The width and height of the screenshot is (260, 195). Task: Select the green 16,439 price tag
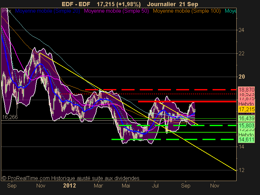246,118
